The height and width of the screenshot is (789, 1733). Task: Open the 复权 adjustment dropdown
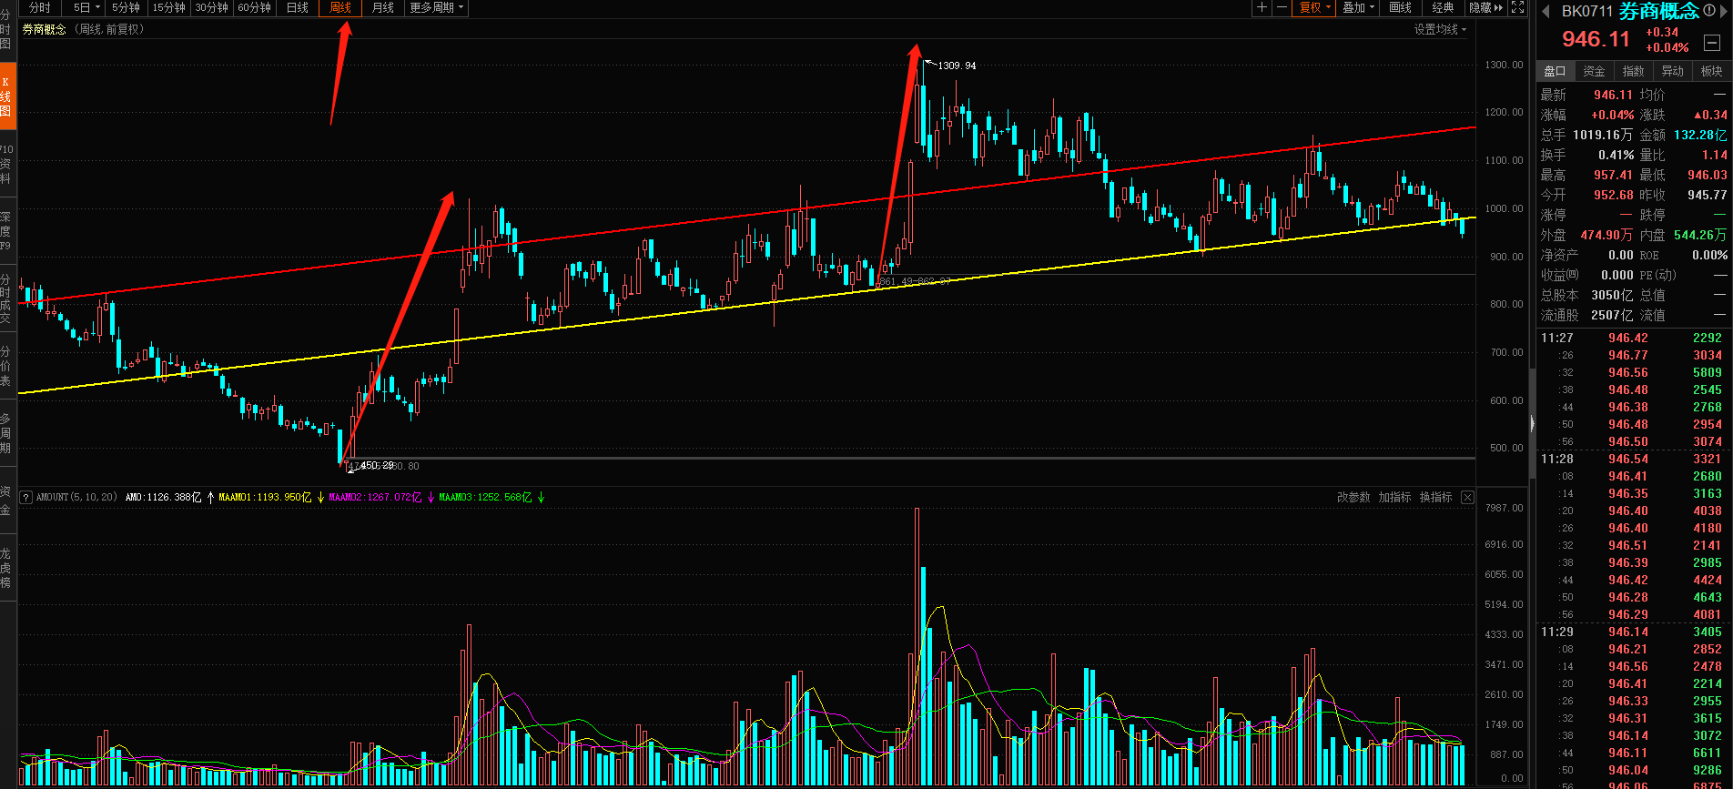1314,7
